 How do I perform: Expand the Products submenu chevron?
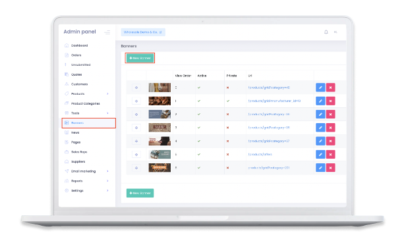pos(107,93)
